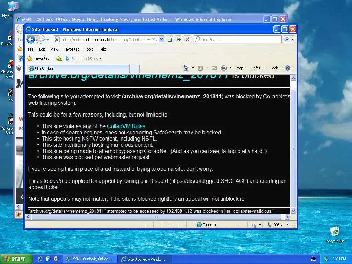Go to the Home page icon
Screen dimensions: 352x264
(186, 68)
